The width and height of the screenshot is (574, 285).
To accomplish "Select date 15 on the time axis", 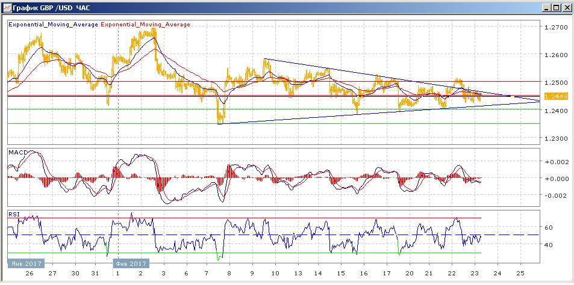I will click(341, 274).
